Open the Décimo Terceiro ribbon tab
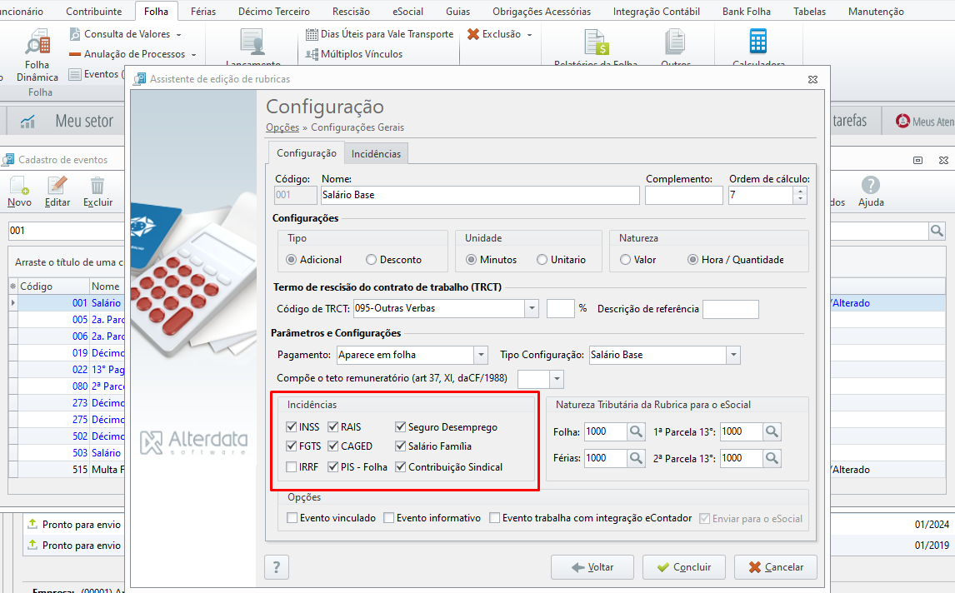Image resolution: width=955 pixels, height=593 pixels. click(274, 11)
